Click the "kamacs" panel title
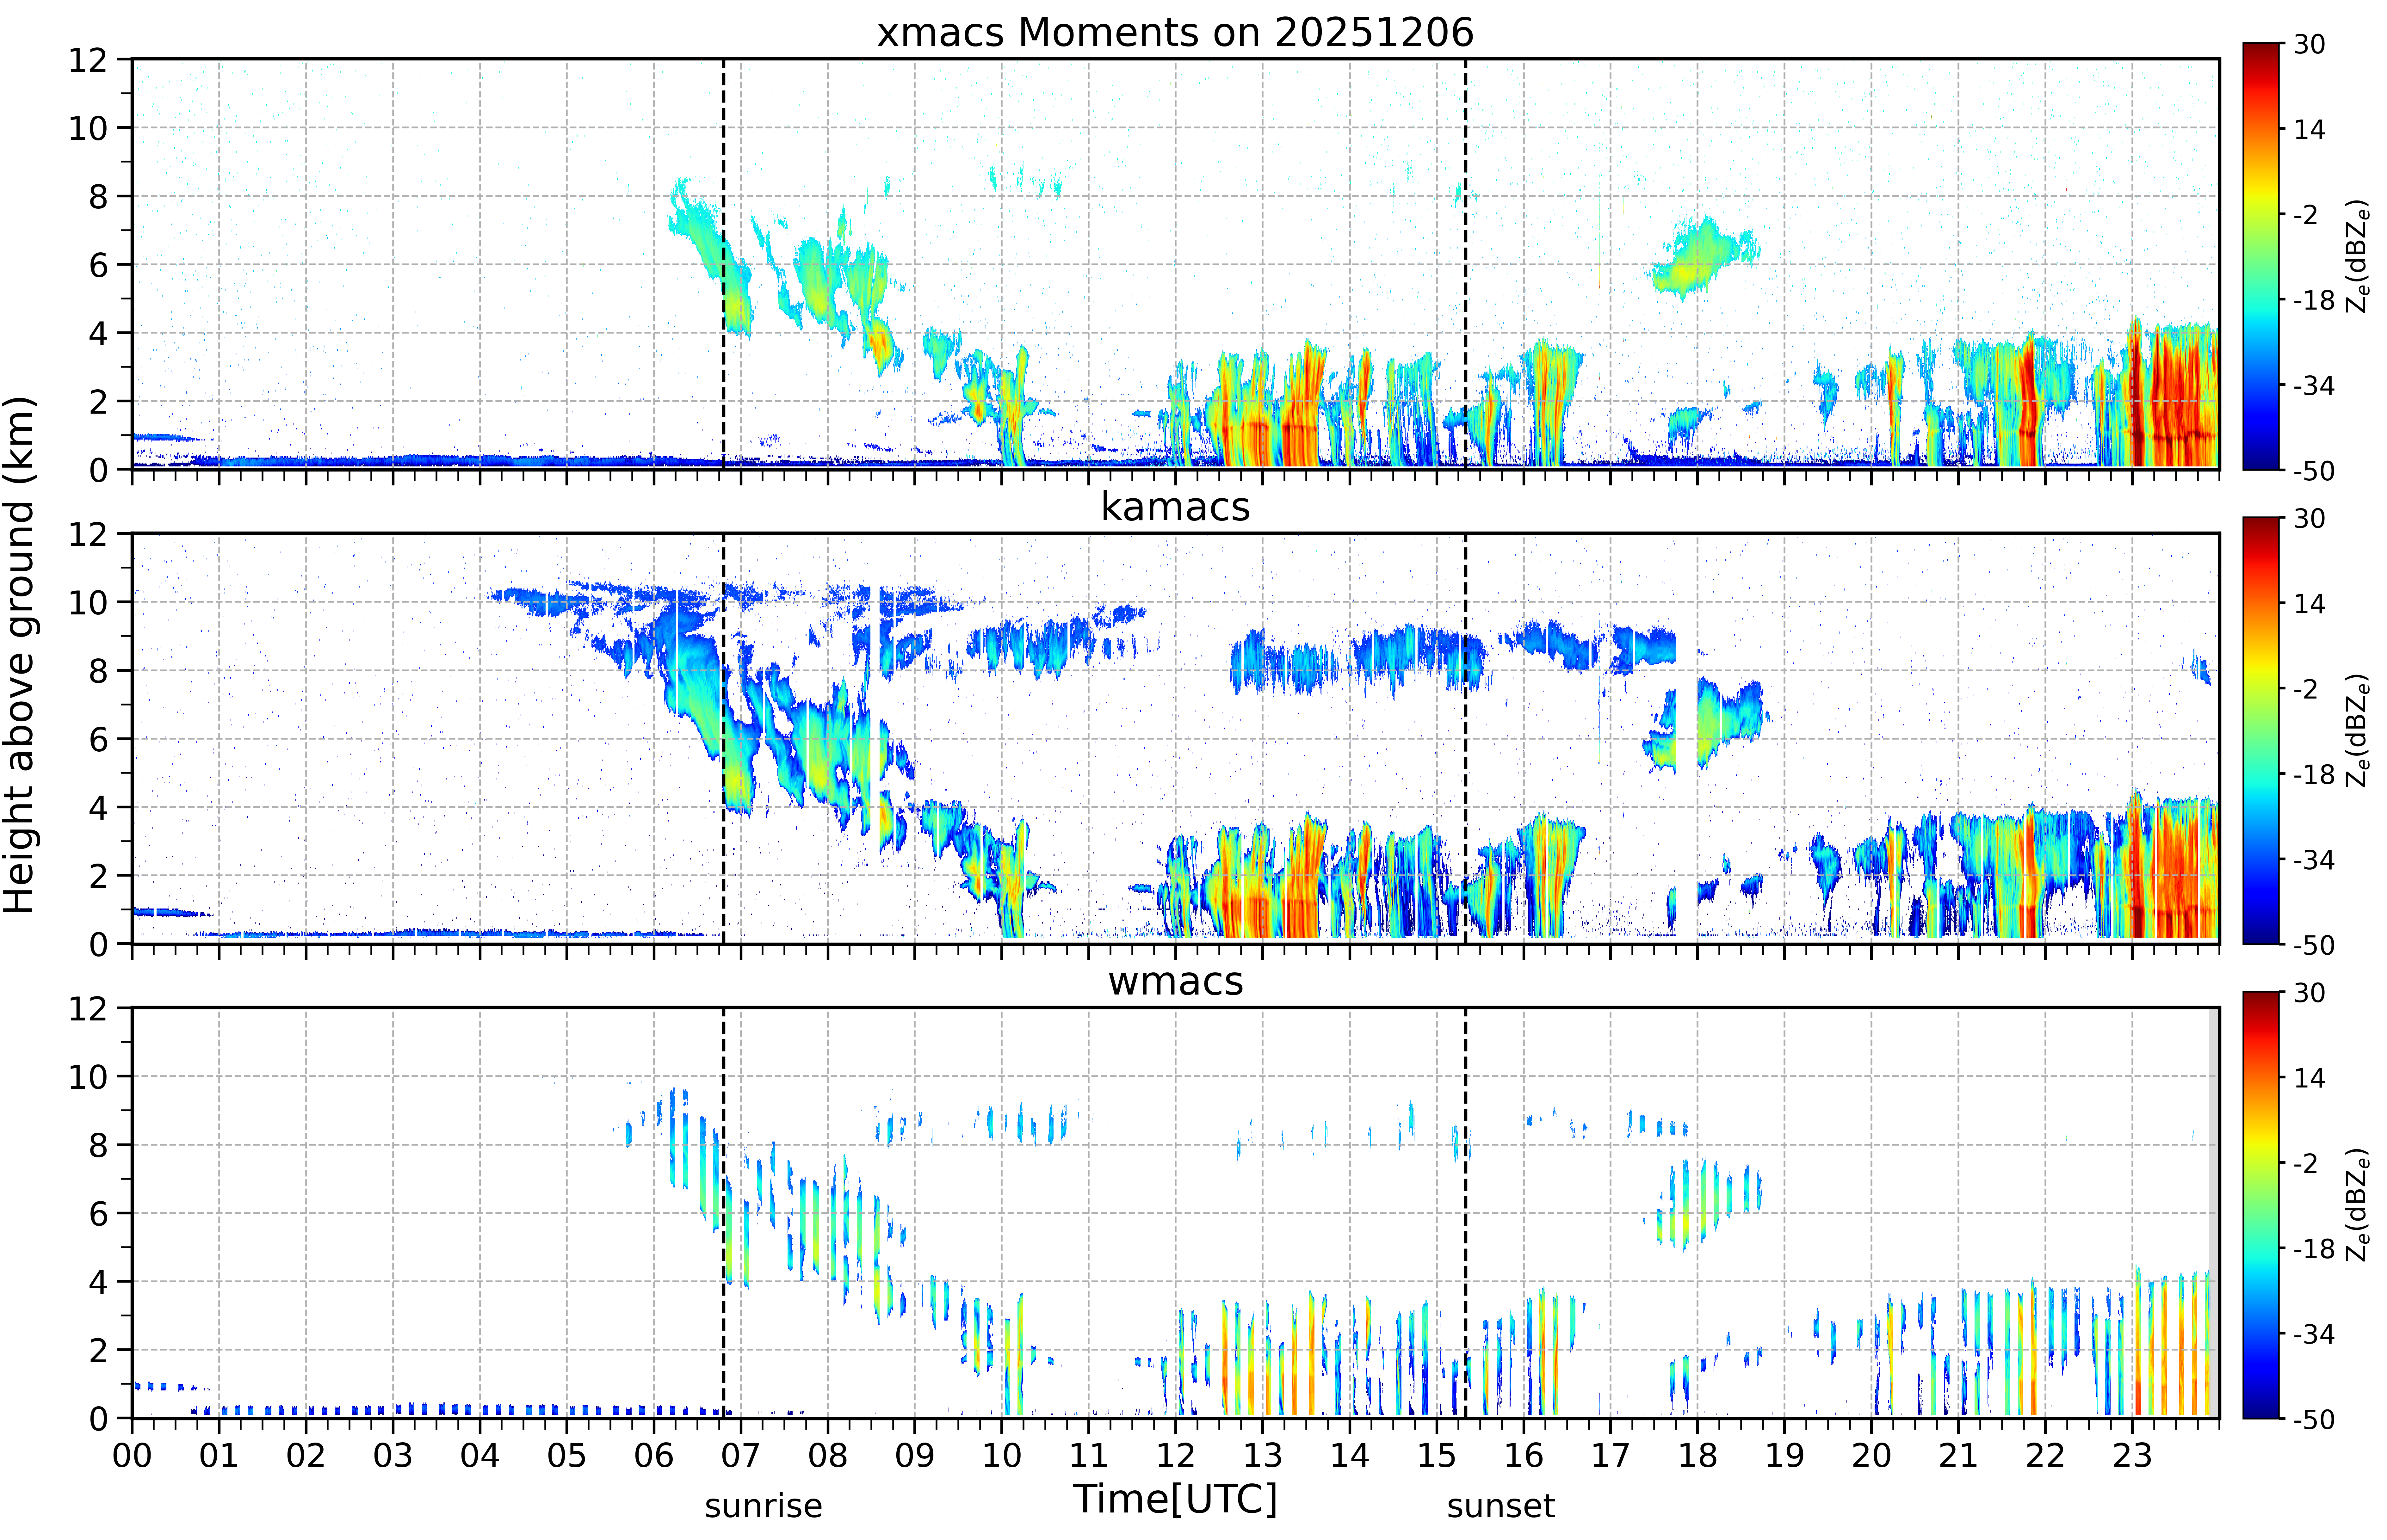 tap(1175, 507)
